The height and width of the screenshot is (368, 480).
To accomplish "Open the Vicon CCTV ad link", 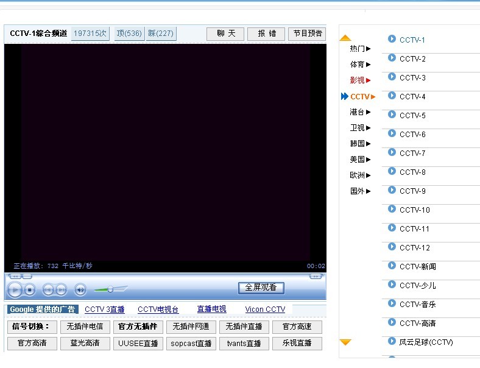I will (265, 310).
